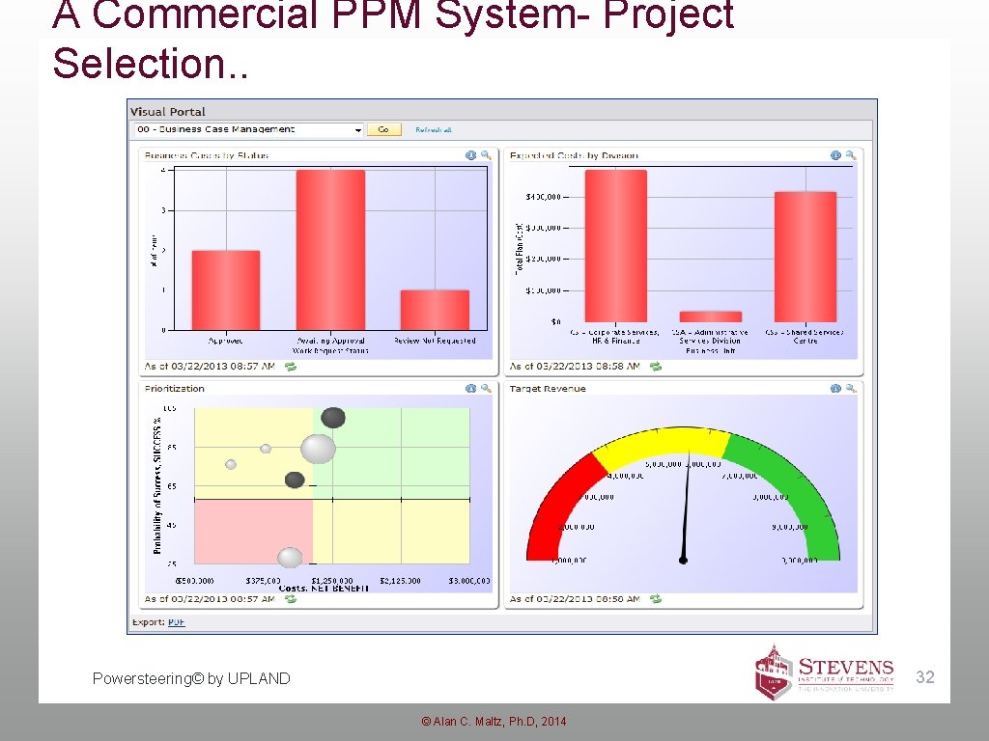Click magnifier icon on Expected Costs by Division
Image resolution: width=989 pixels, height=741 pixels.
[x=851, y=155]
